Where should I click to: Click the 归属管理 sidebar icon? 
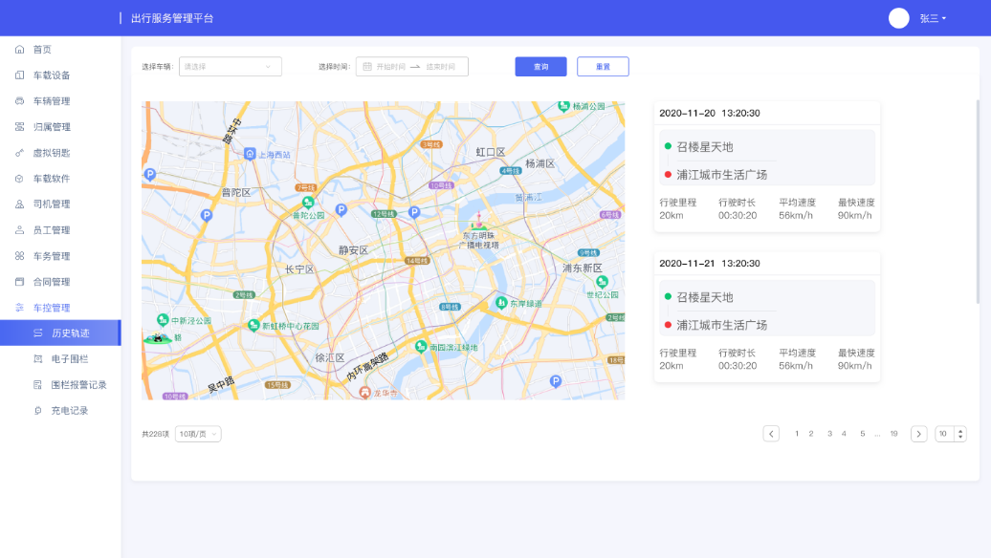coord(19,127)
